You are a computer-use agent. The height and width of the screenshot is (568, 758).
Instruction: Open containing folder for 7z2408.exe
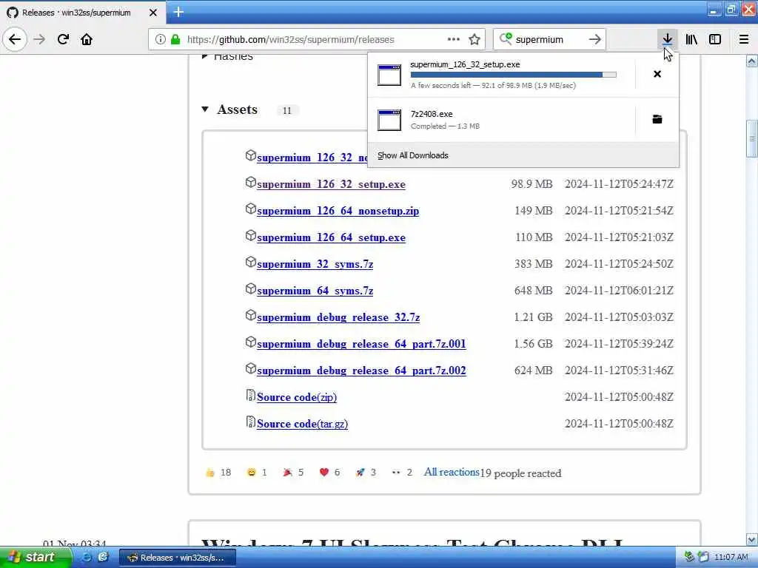pos(657,119)
